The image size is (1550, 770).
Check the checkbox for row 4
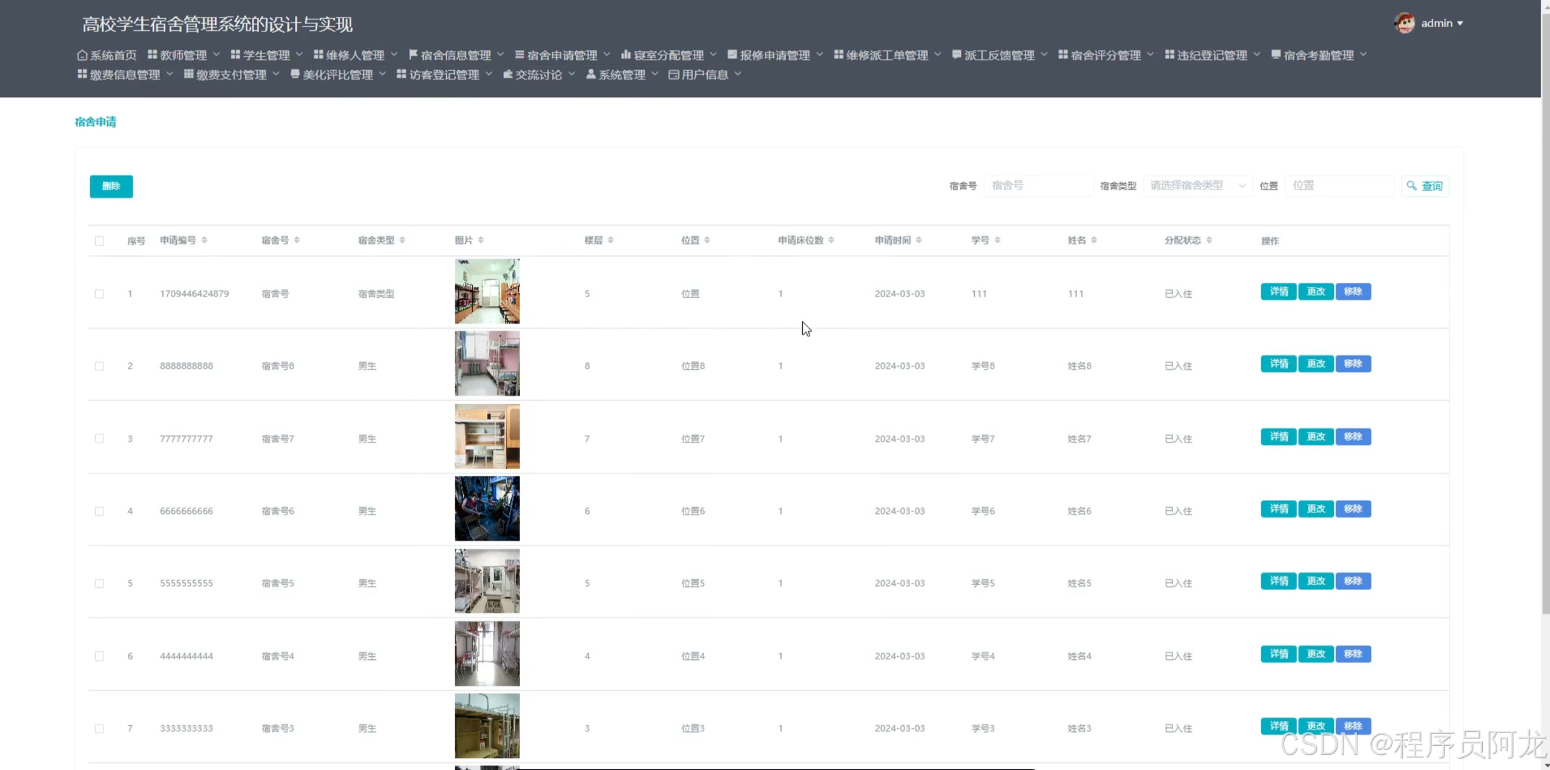(99, 512)
